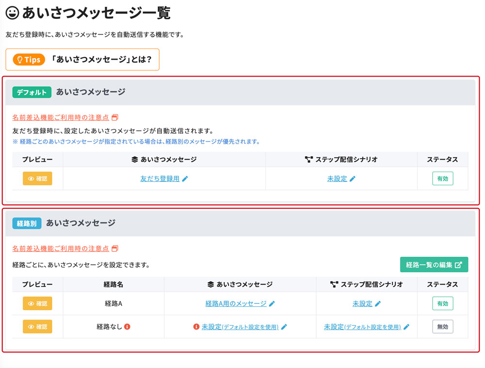Edit 友だち登録用 using the pencil icon
This screenshot has height=368, width=485.
tap(185, 179)
